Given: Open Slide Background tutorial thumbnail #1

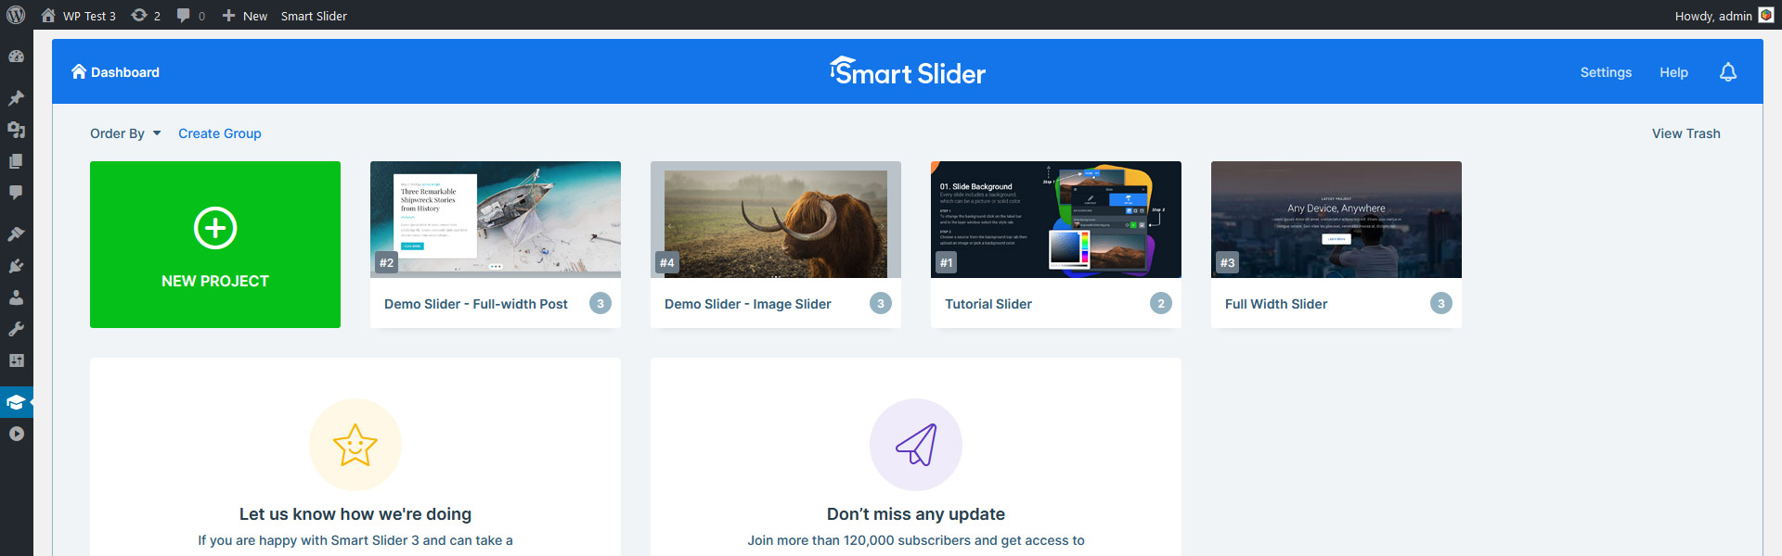Looking at the screenshot, I should pos(1056,220).
